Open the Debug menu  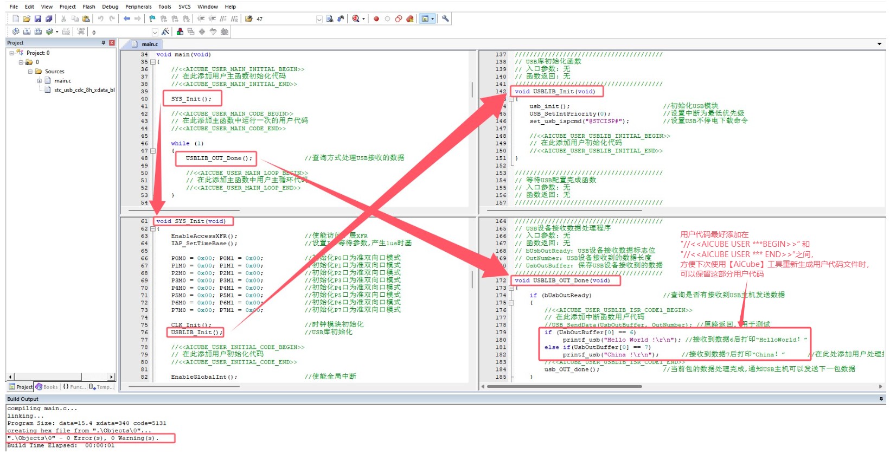pos(110,7)
